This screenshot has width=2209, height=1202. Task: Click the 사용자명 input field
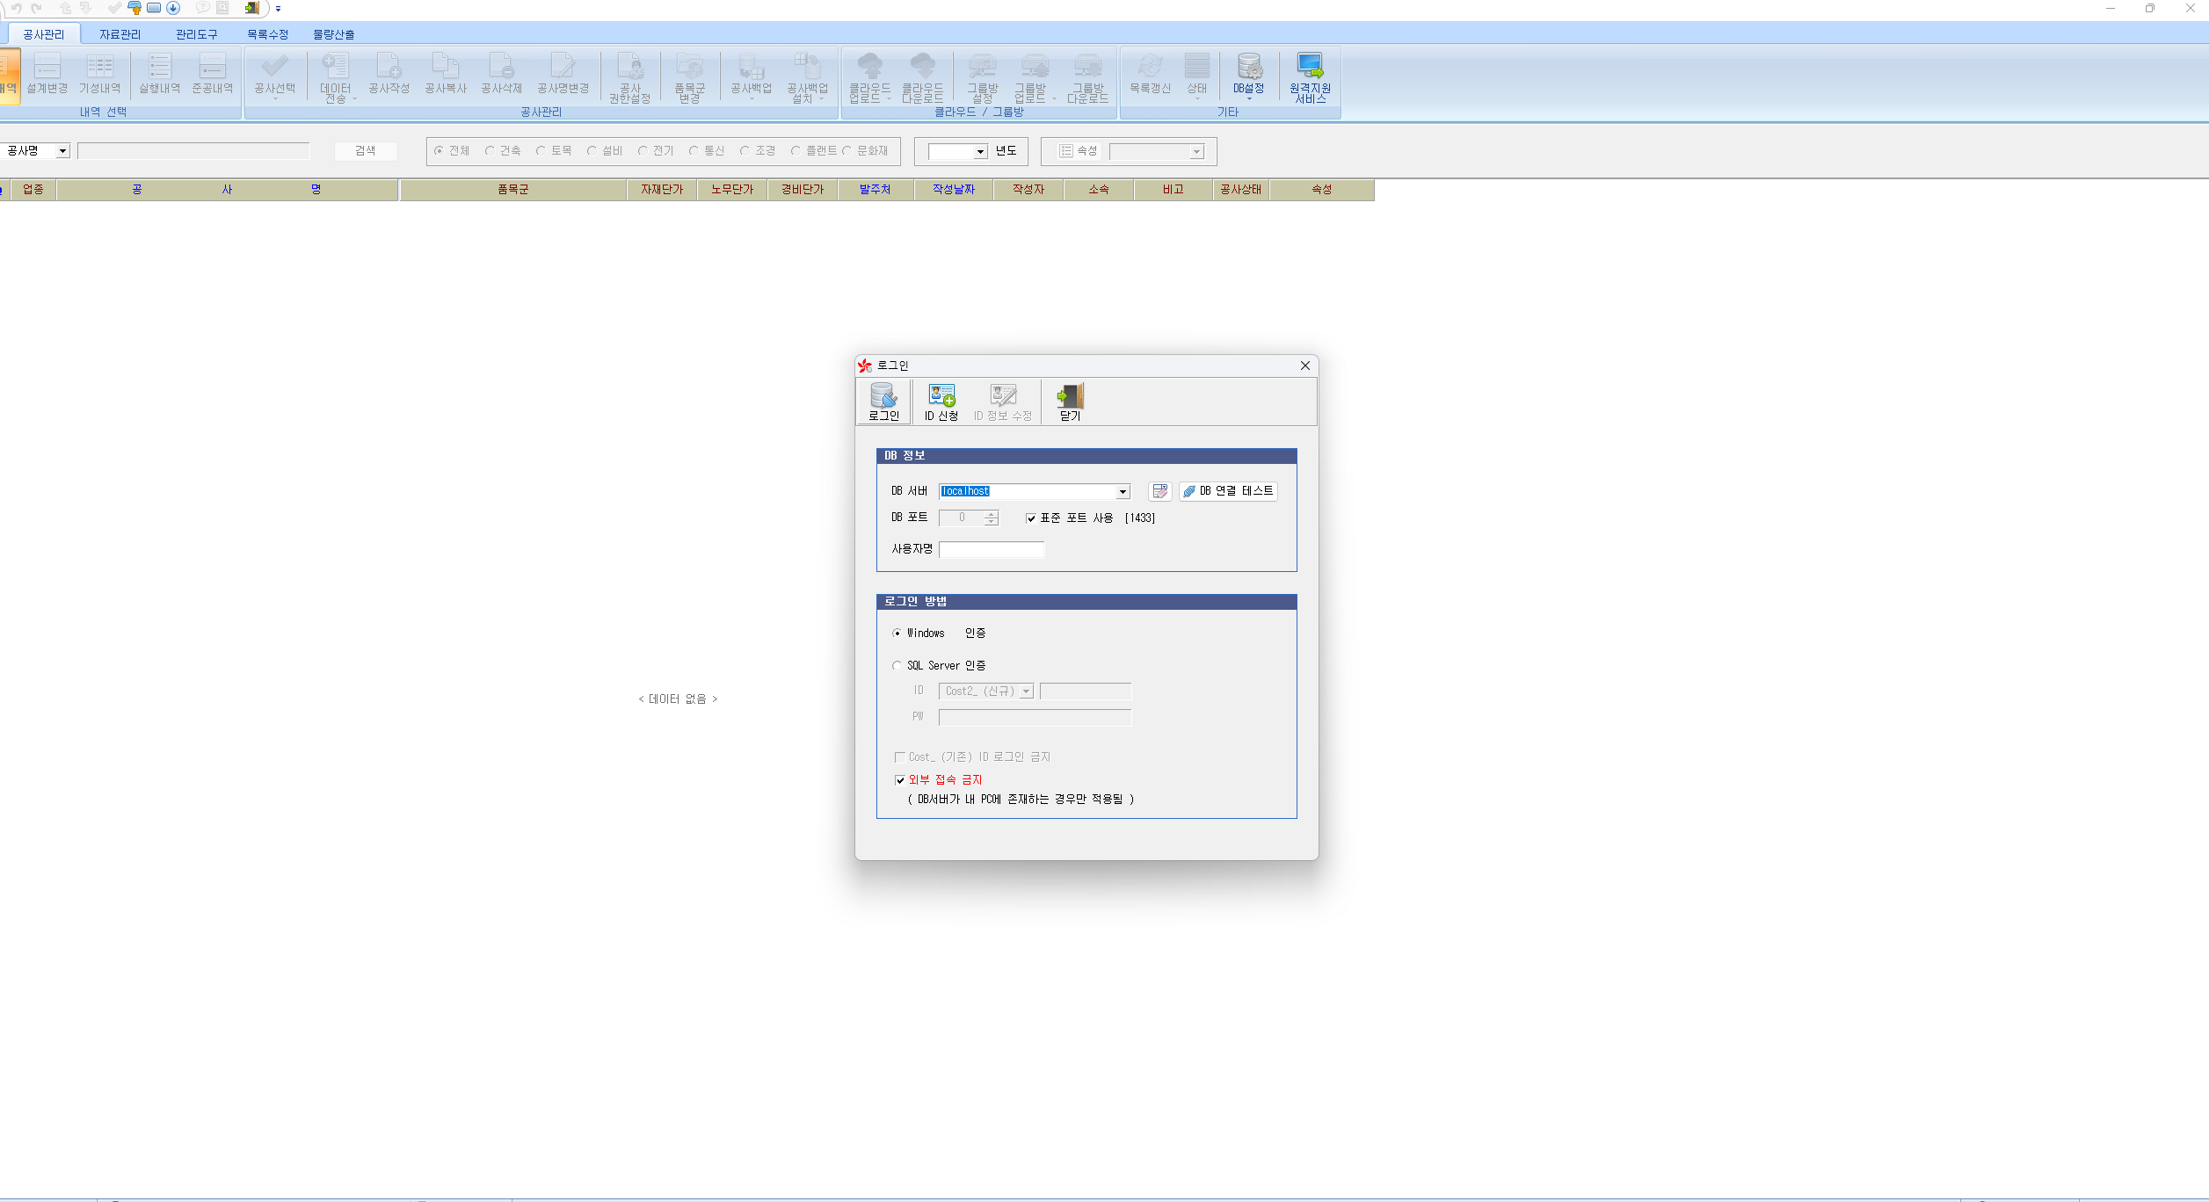(x=991, y=549)
